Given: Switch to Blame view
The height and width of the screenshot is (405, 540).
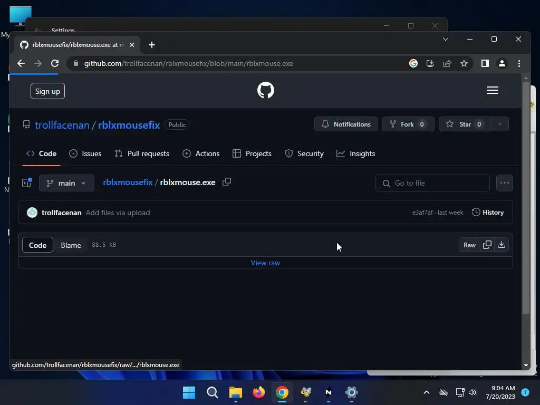Looking at the screenshot, I should (x=71, y=245).
